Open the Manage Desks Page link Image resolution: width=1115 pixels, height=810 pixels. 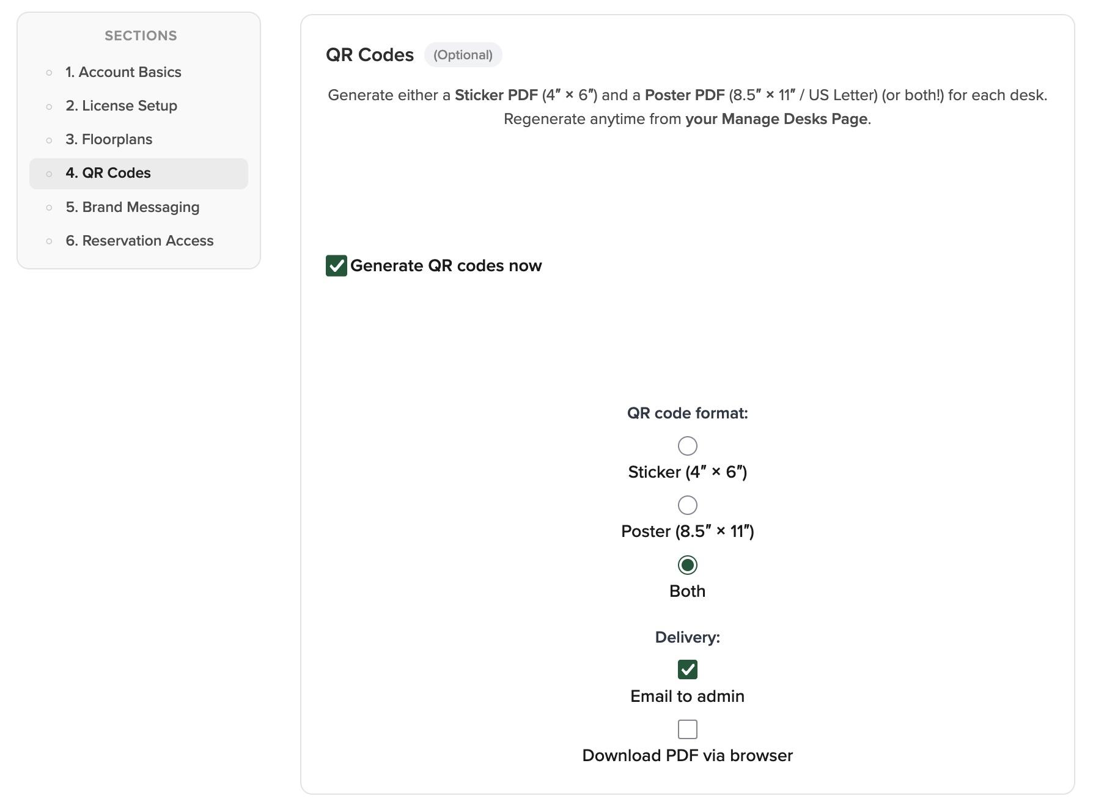click(x=776, y=119)
